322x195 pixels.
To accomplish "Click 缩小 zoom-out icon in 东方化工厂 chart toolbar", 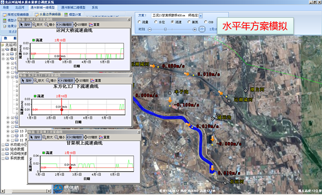I will [51, 81].
